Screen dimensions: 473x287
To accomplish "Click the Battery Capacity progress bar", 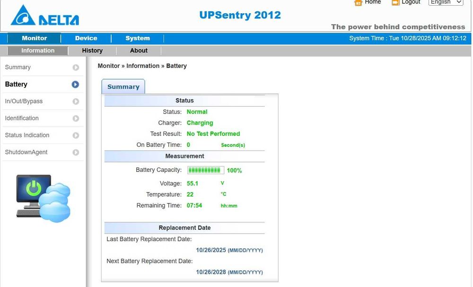I will point(206,170).
